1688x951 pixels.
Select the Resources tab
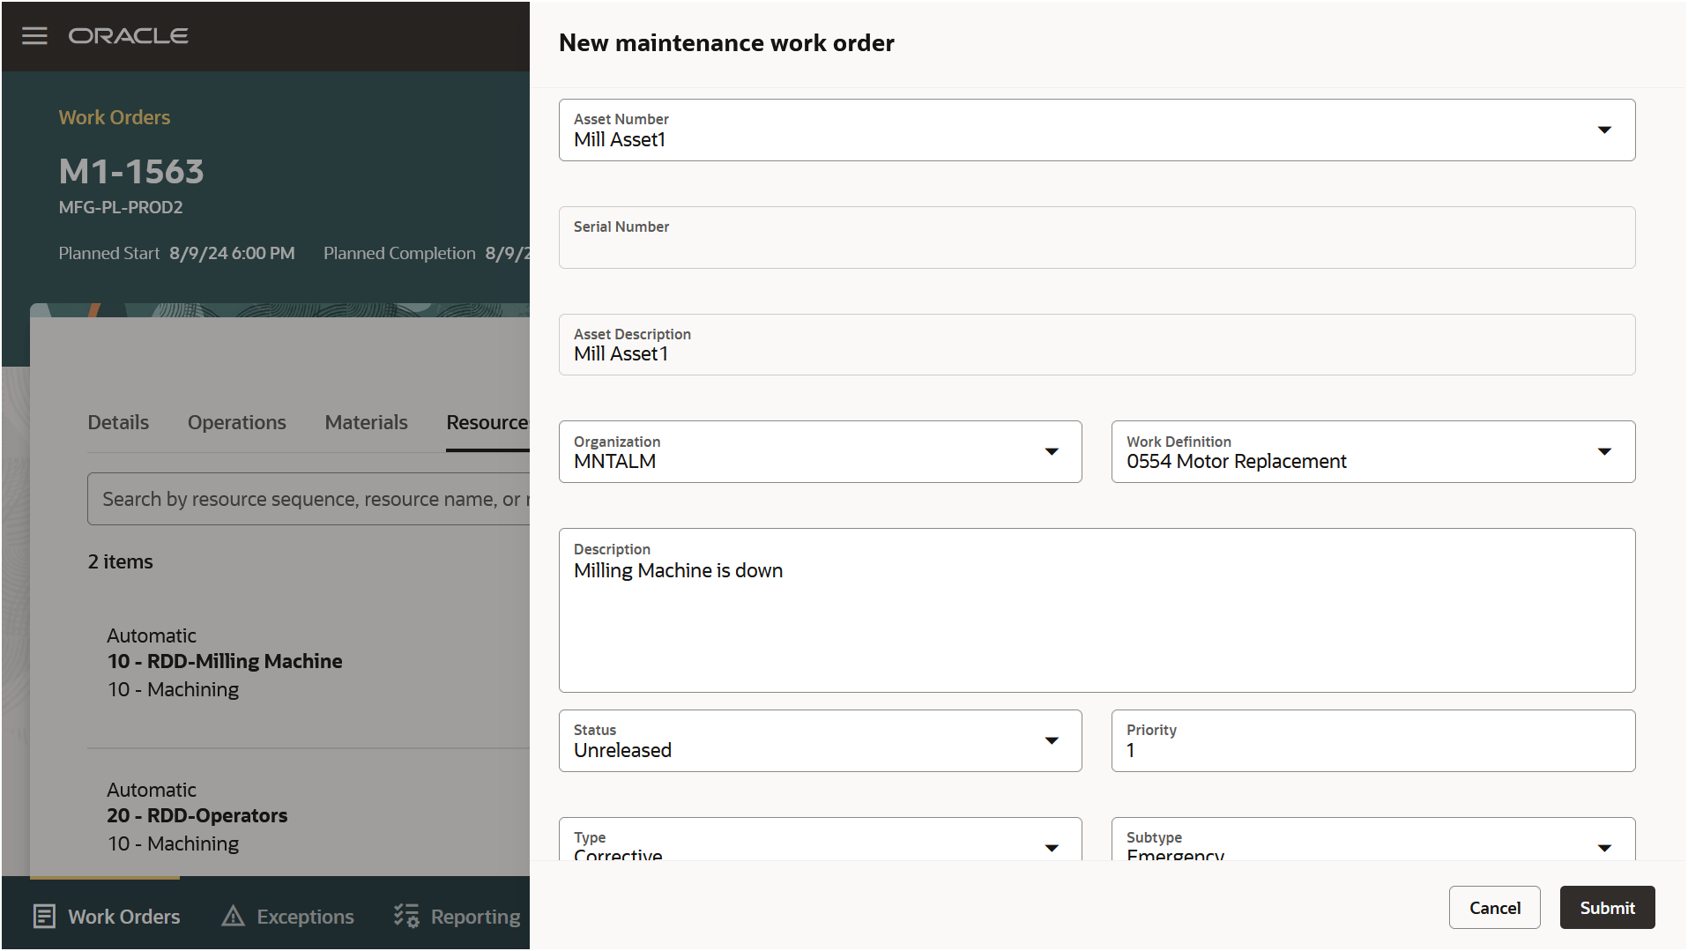pos(487,423)
